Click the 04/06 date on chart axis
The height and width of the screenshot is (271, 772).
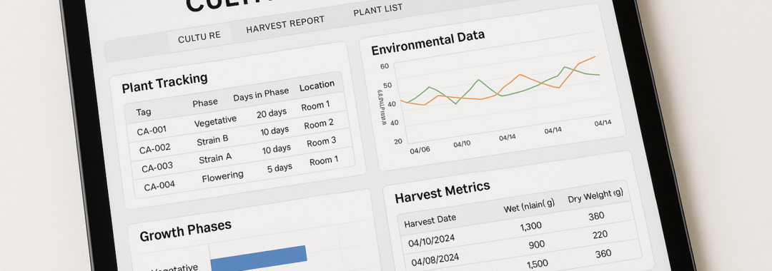(420, 150)
